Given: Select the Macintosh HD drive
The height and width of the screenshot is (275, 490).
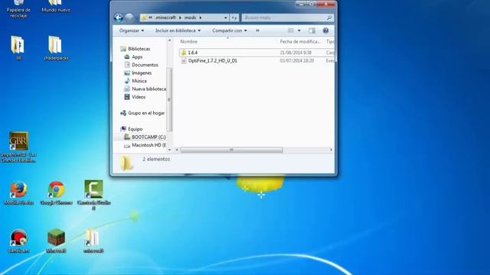Looking at the screenshot, I should (x=149, y=145).
